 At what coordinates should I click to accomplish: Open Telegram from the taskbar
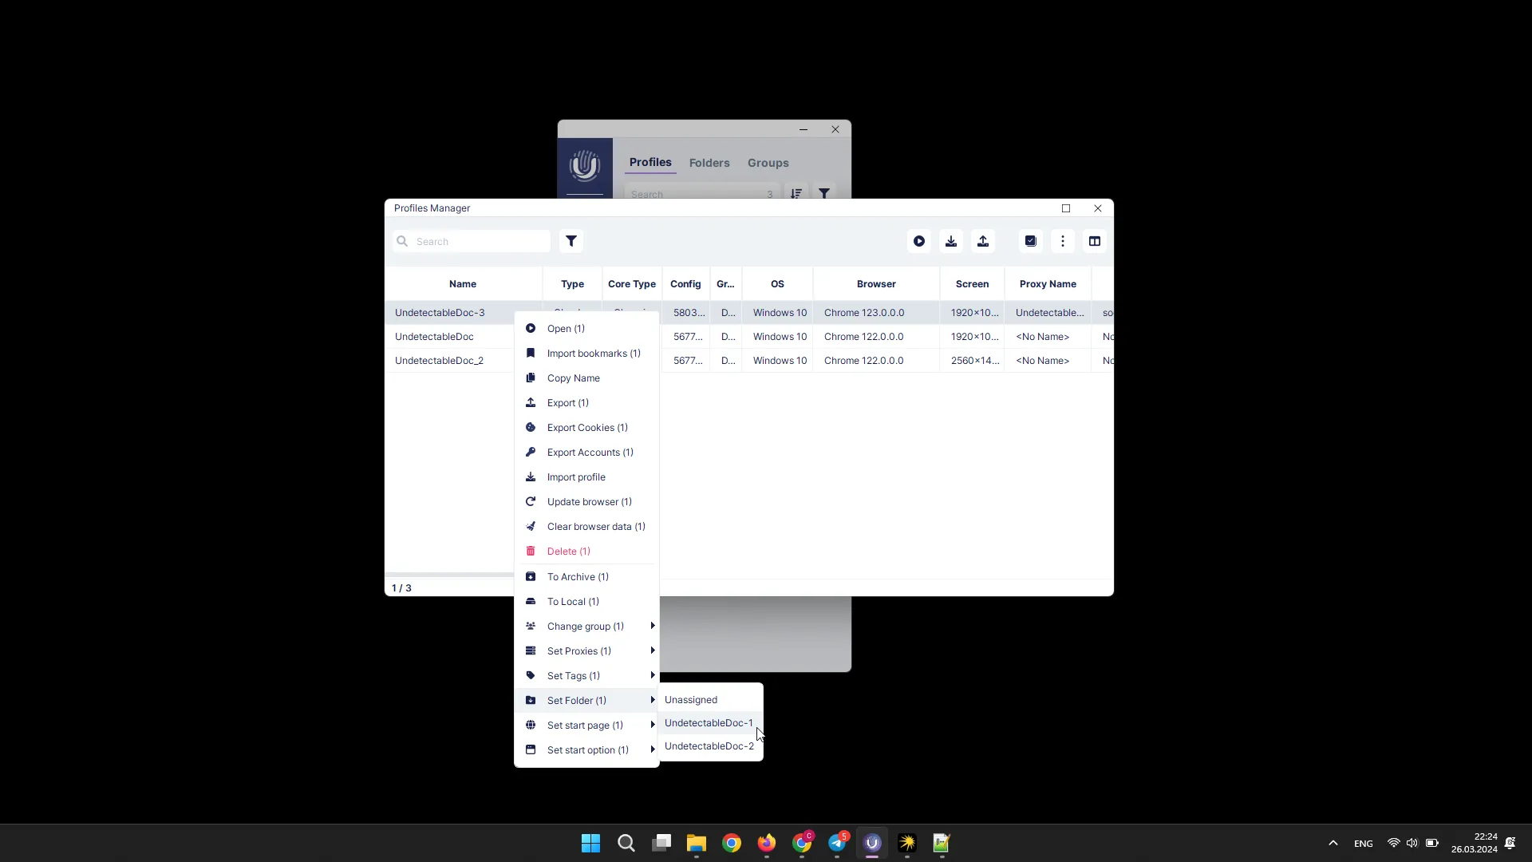pos(837,843)
